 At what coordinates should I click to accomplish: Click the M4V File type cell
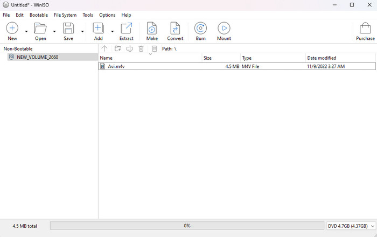tap(250, 66)
